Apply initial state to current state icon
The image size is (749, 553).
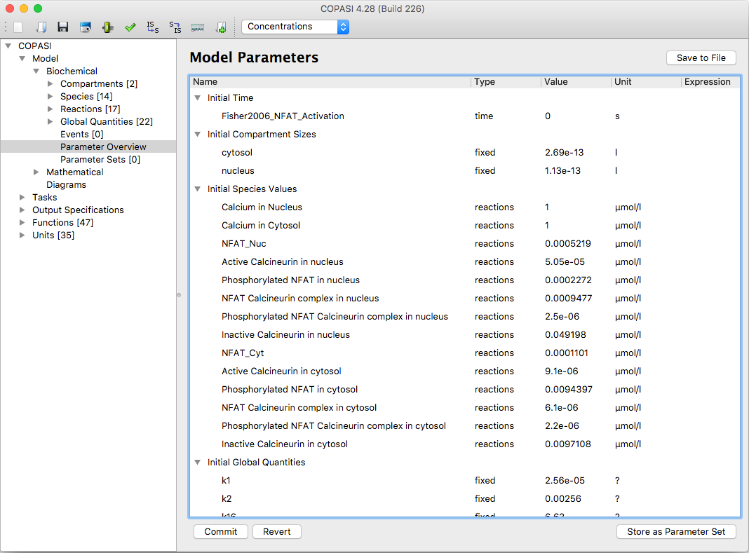153,27
